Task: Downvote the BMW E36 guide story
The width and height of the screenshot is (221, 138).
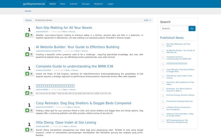Action: [31, 74]
